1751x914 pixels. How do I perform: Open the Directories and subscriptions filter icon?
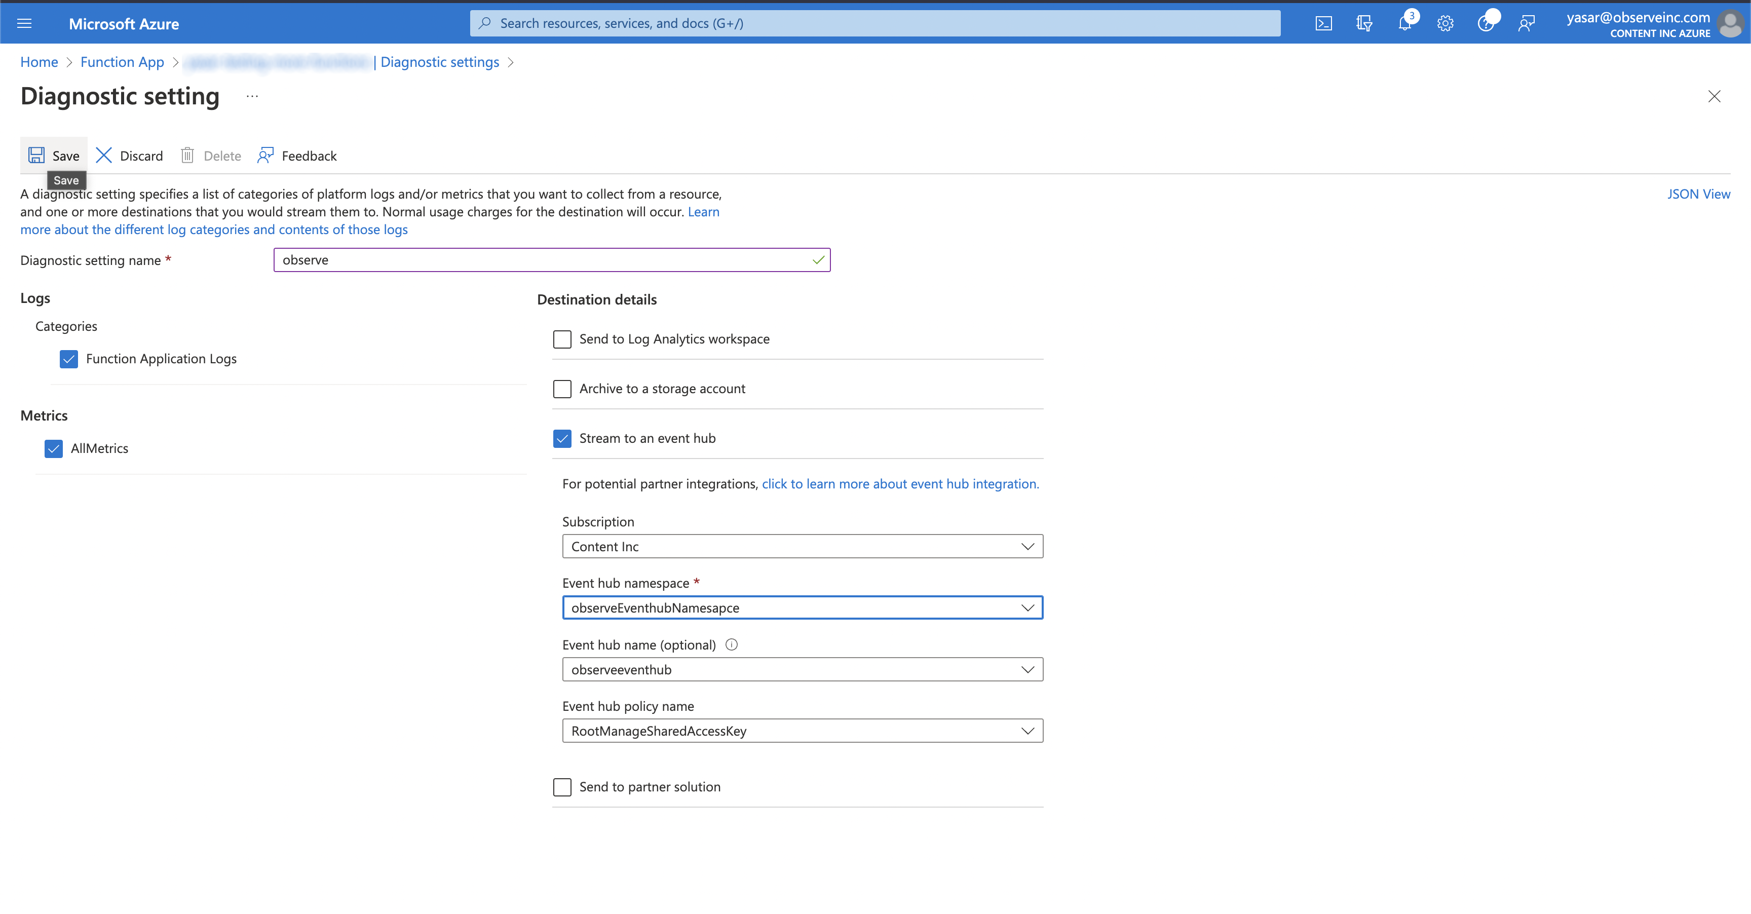(x=1363, y=24)
